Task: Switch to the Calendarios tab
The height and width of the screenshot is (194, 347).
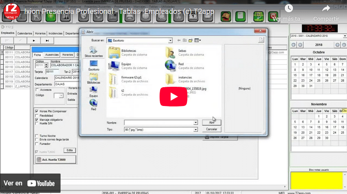Action: 25,33
